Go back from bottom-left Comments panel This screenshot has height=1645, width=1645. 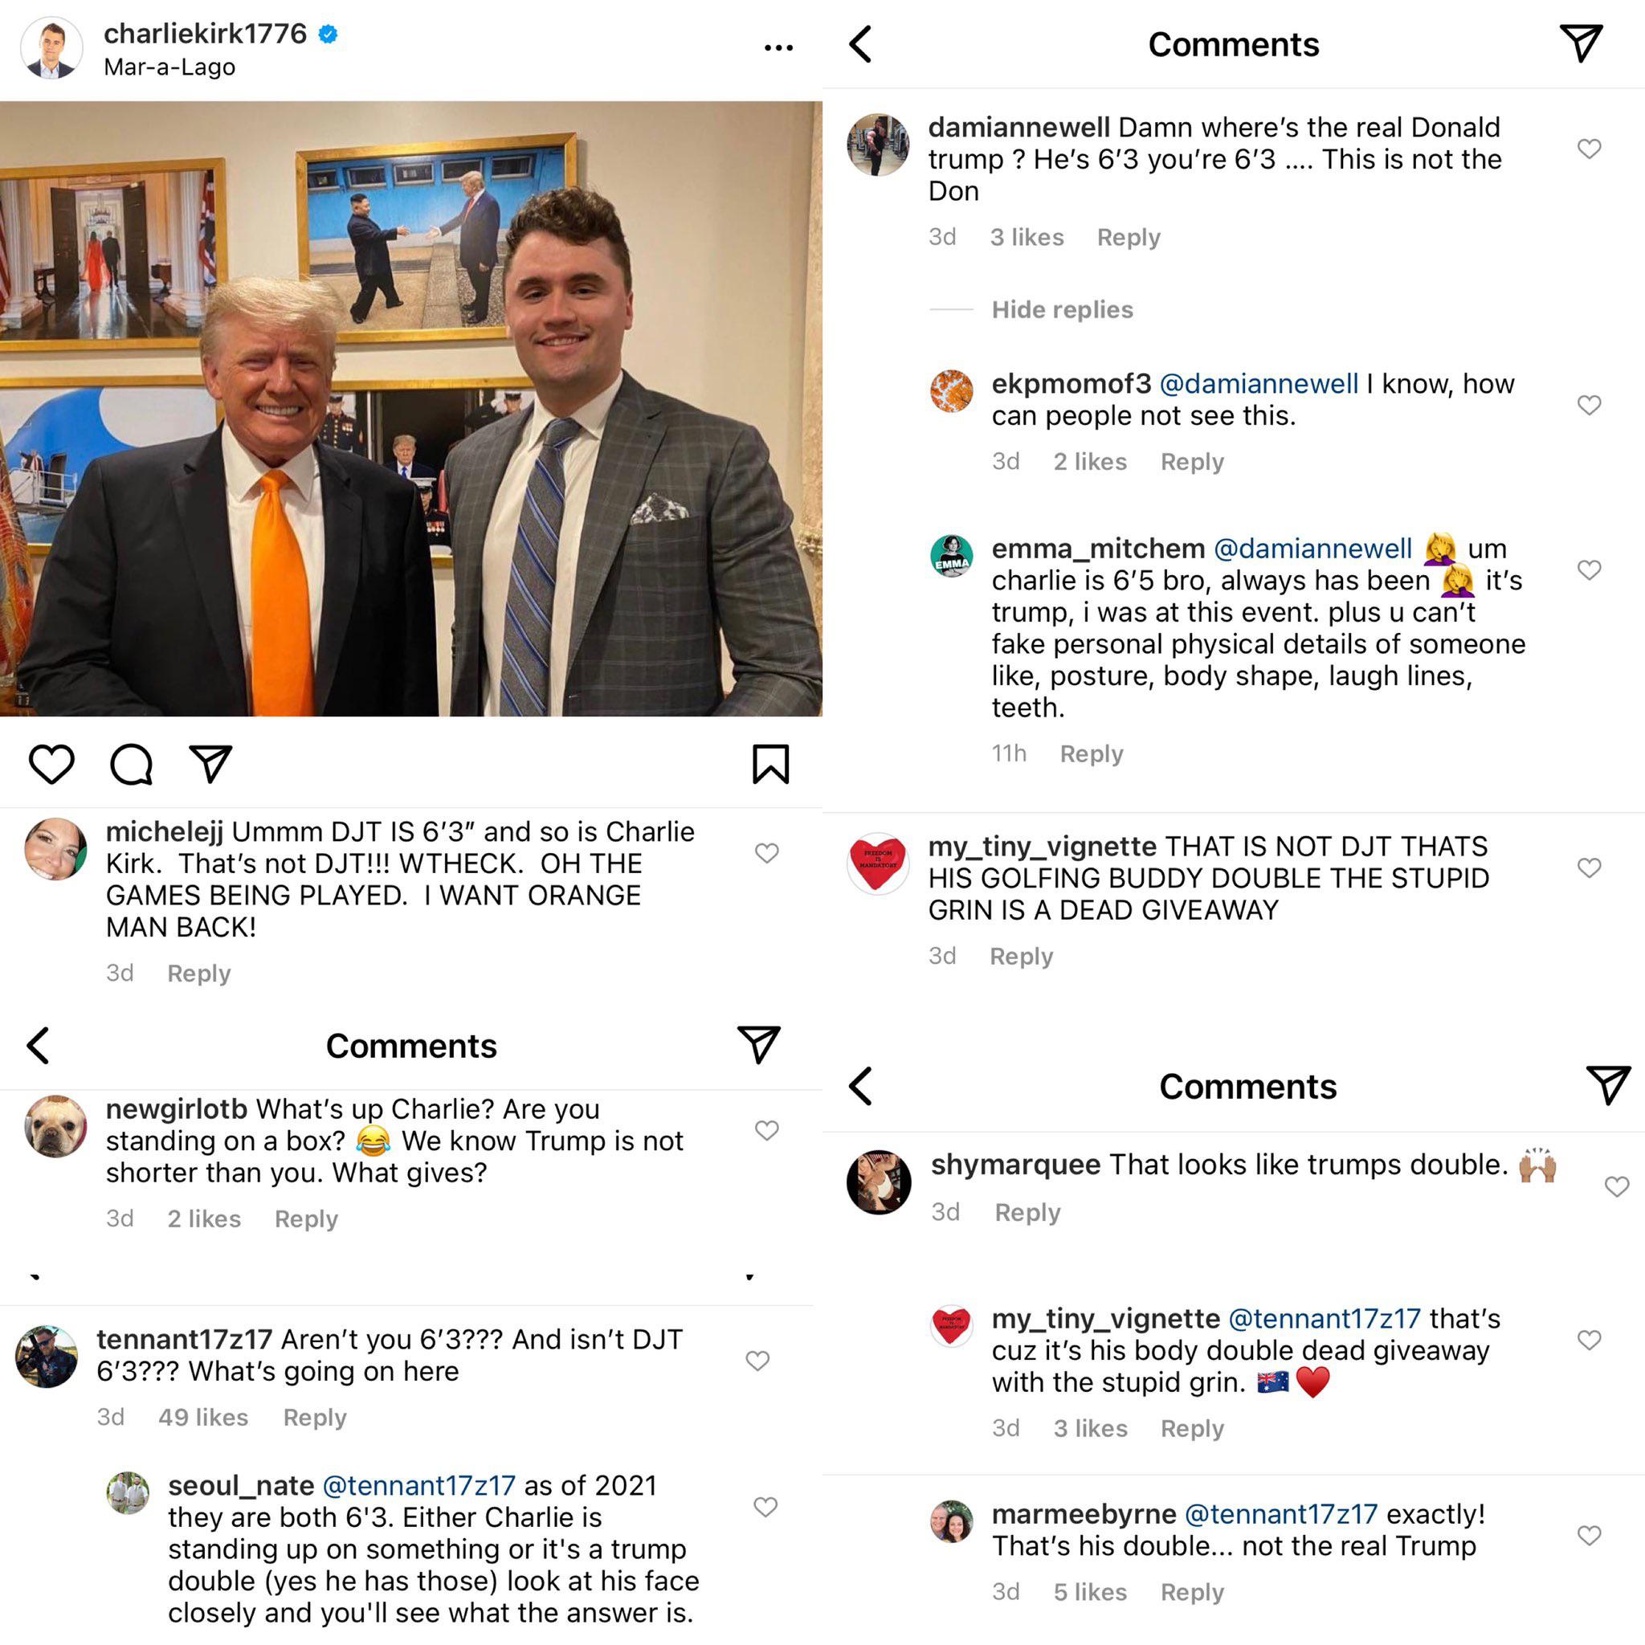[39, 1046]
